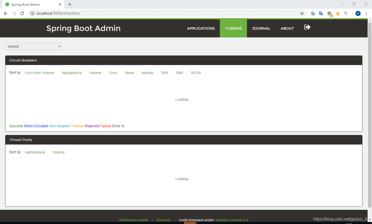Sort circuit breakers by Error

pos(113,73)
